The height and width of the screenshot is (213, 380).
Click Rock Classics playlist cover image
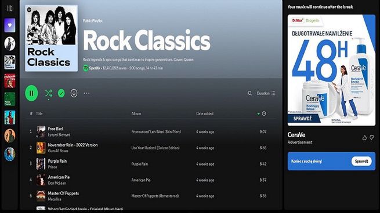pyautogui.click(x=52, y=38)
